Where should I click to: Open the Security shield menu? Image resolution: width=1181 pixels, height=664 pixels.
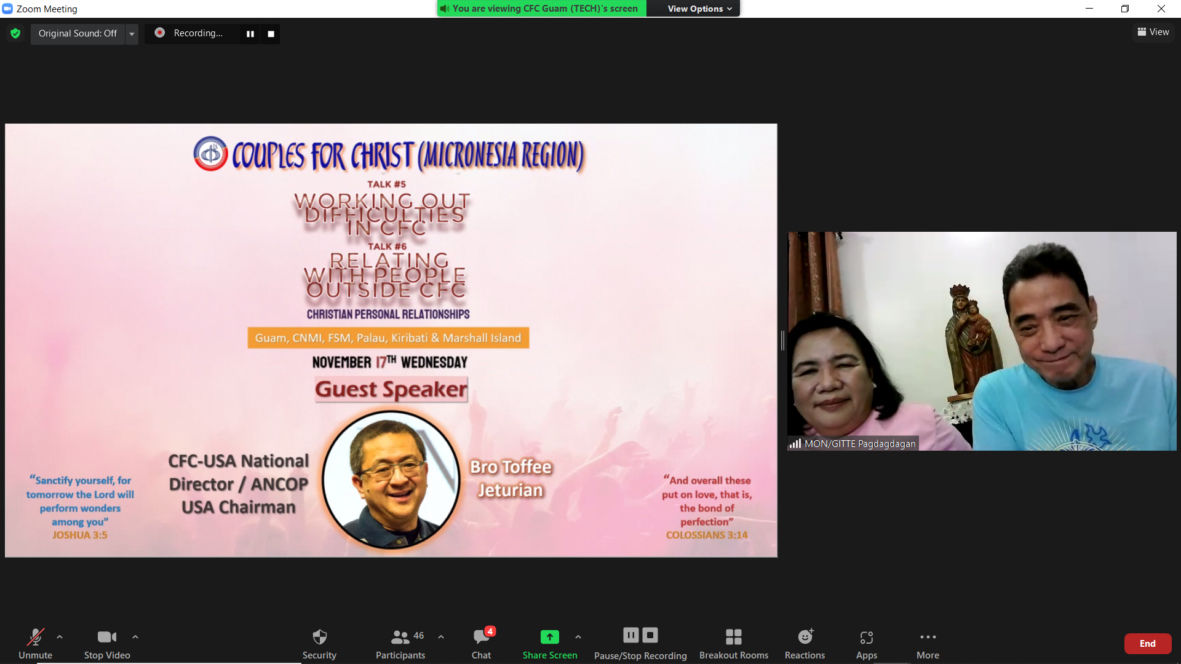point(319,643)
